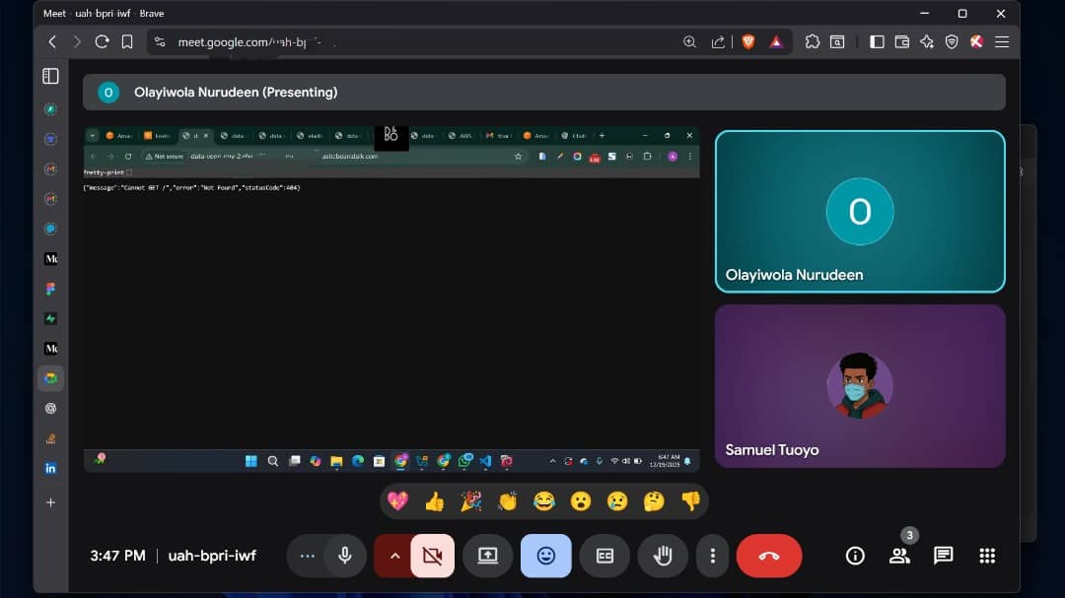This screenshot has width=1065, height=598.
Task: Send the crying face reaction
Action: coord(617,501)
